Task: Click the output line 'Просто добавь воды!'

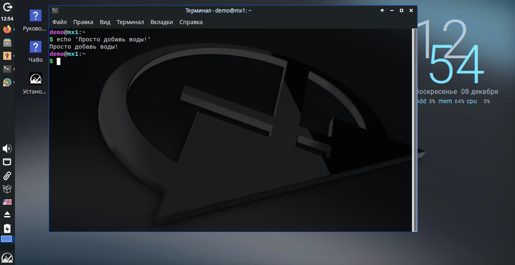Action: coord(84,47)
